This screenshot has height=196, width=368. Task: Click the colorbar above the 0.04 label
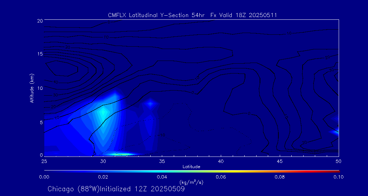(x=162, y=170)
